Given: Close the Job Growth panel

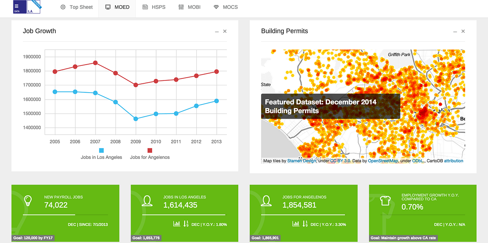Looking at the screenshot, I should (225, 31).
